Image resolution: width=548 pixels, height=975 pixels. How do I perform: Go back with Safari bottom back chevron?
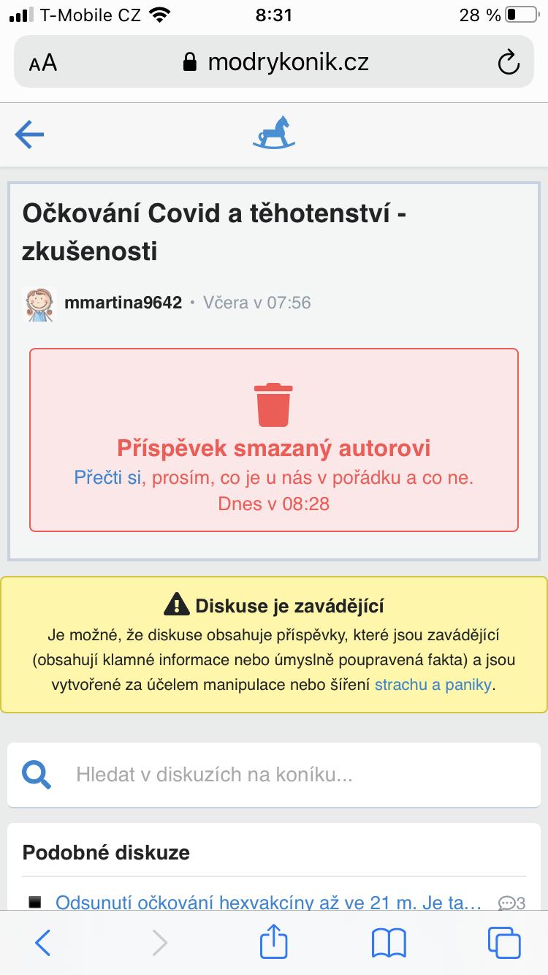coord(42,943)
